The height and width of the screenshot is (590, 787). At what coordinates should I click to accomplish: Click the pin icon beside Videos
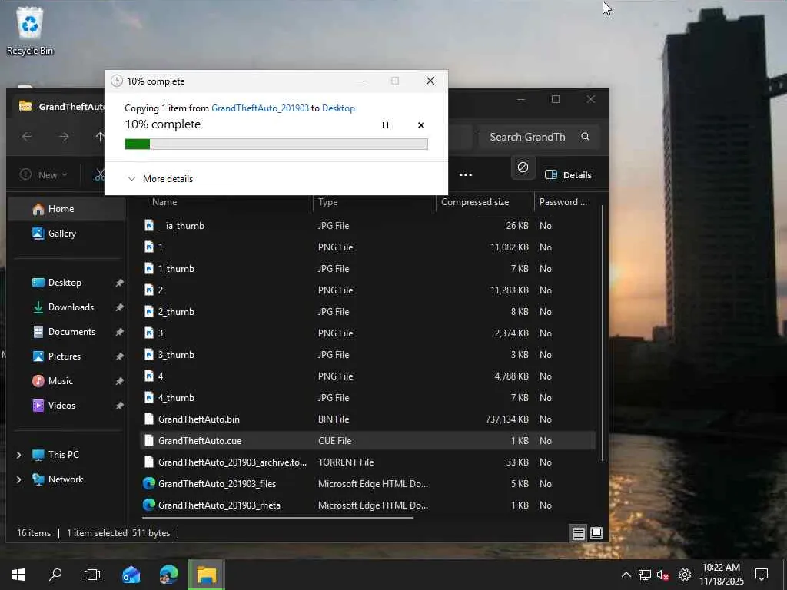pos(119,406)
